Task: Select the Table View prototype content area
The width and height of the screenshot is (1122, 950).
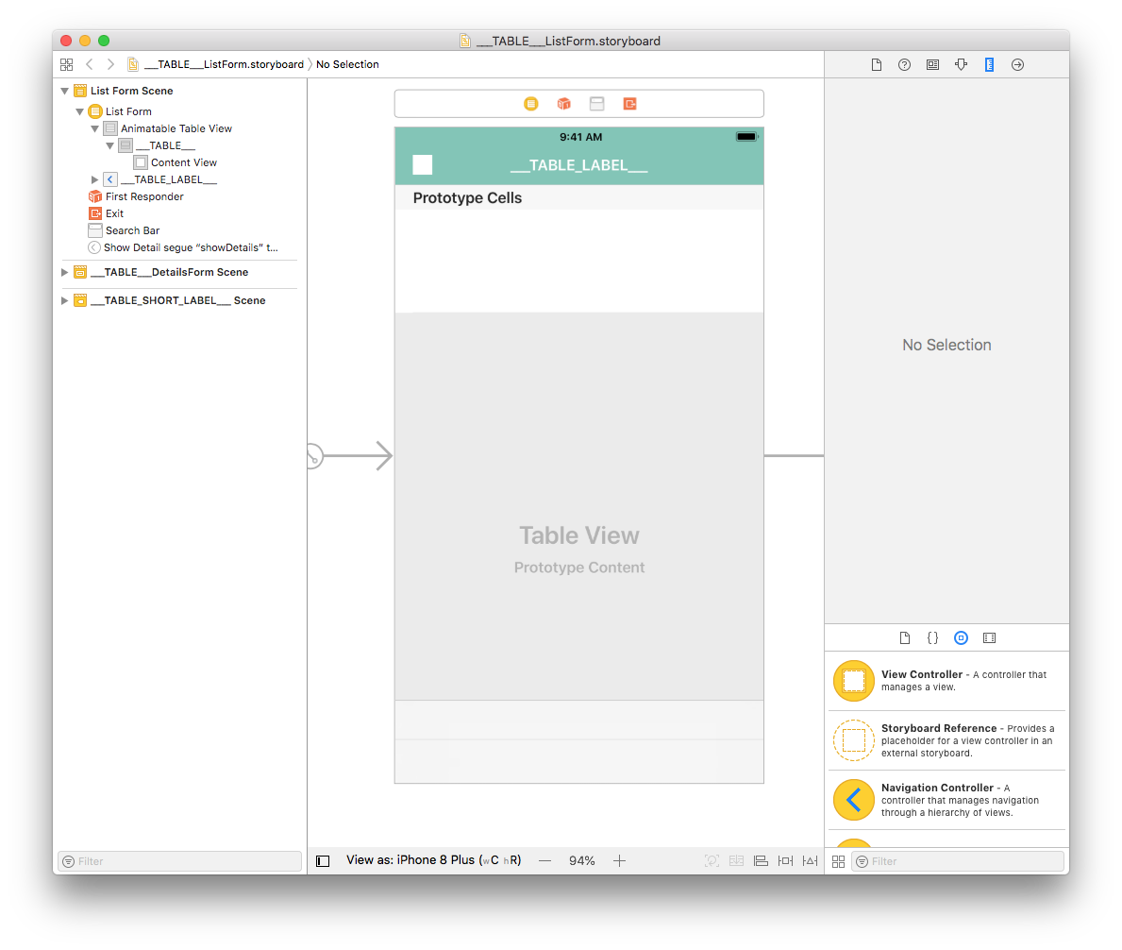Action: click(x=578, y=505)
